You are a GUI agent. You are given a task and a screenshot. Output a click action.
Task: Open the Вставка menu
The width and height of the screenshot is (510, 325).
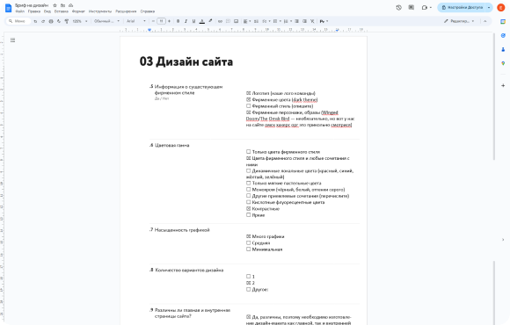(62, 11)
